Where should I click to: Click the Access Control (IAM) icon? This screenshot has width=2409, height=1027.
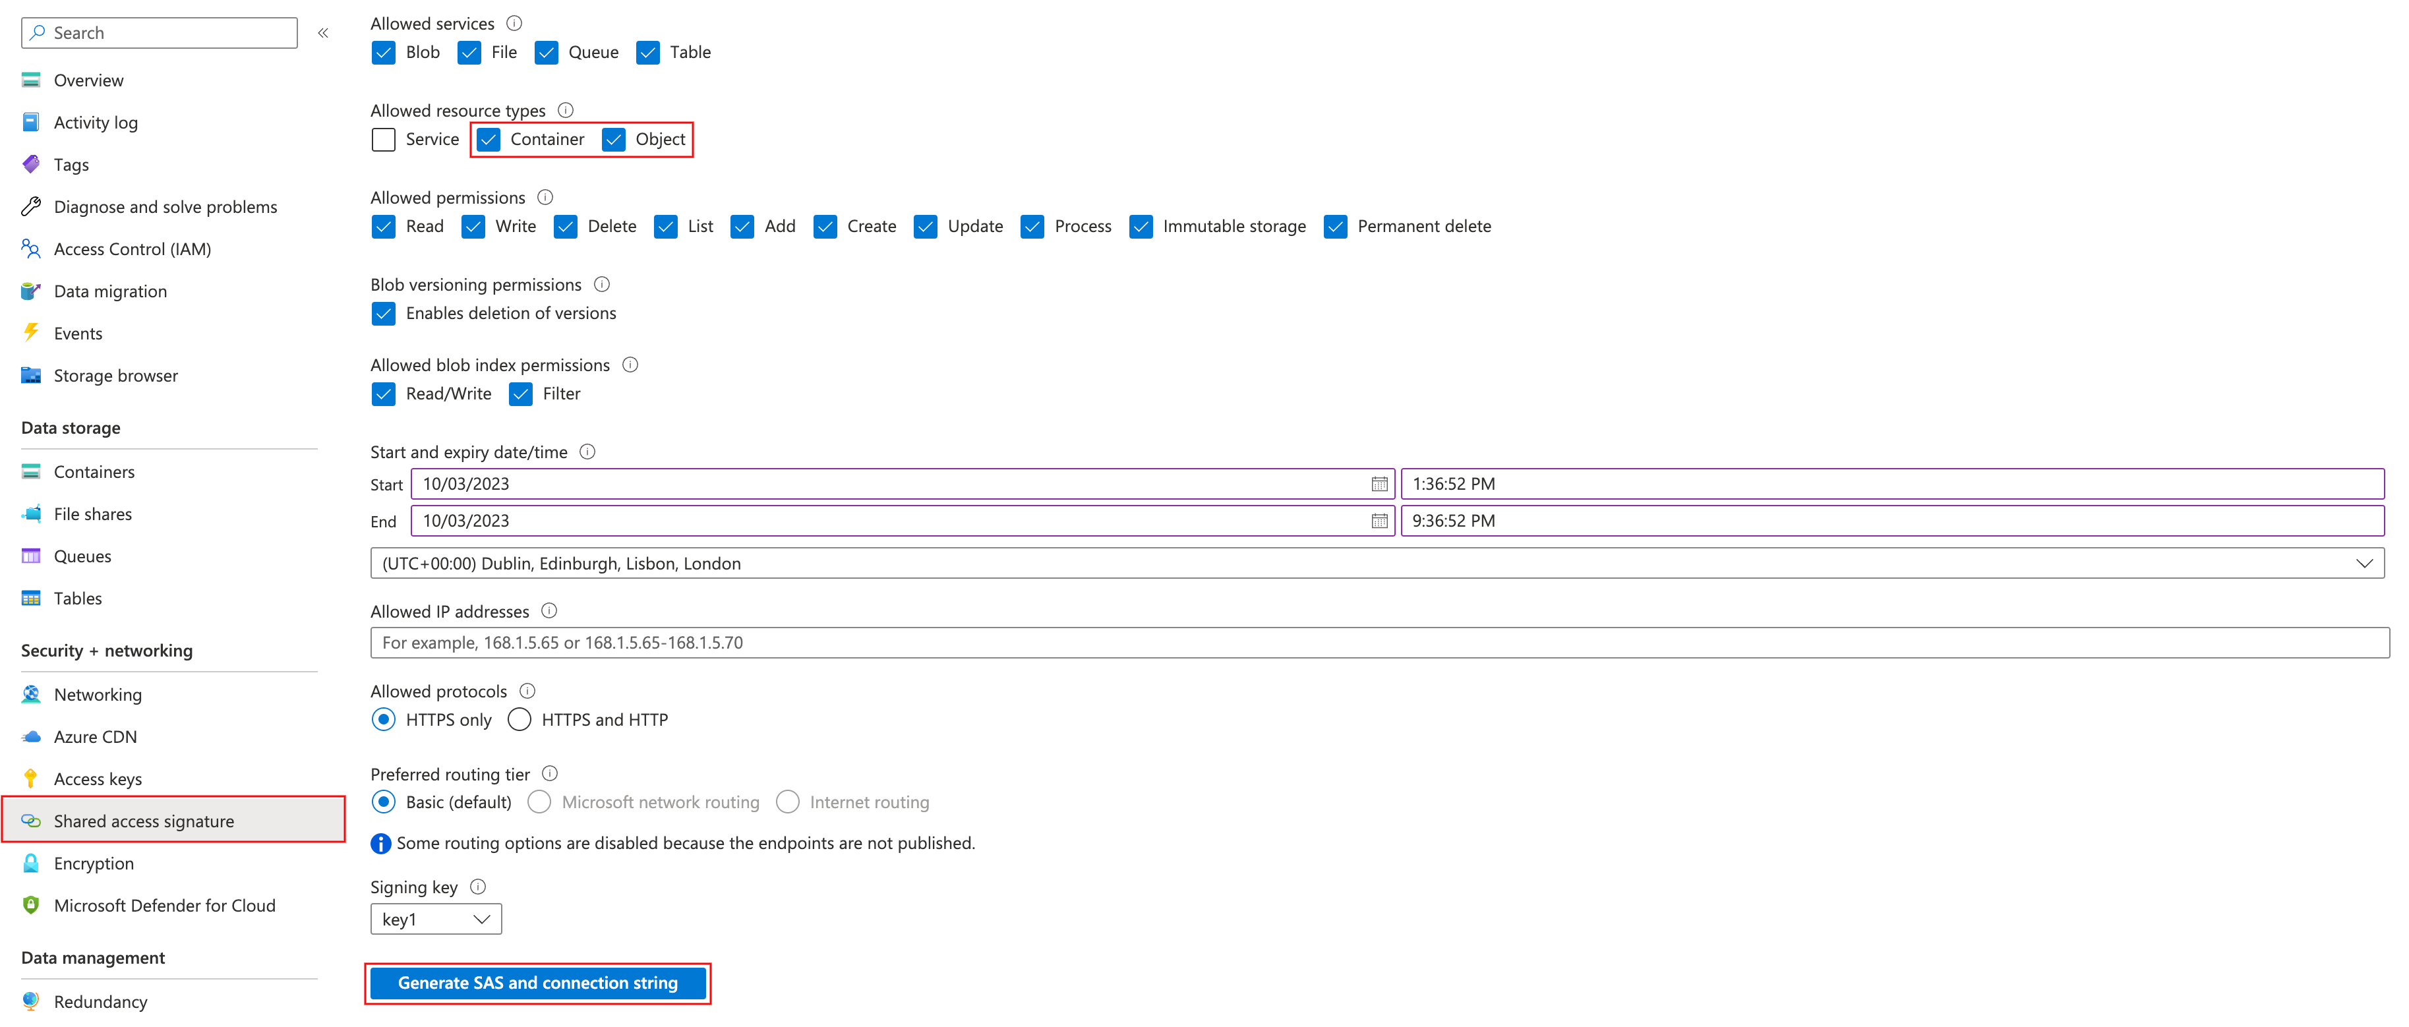(31, 249)
